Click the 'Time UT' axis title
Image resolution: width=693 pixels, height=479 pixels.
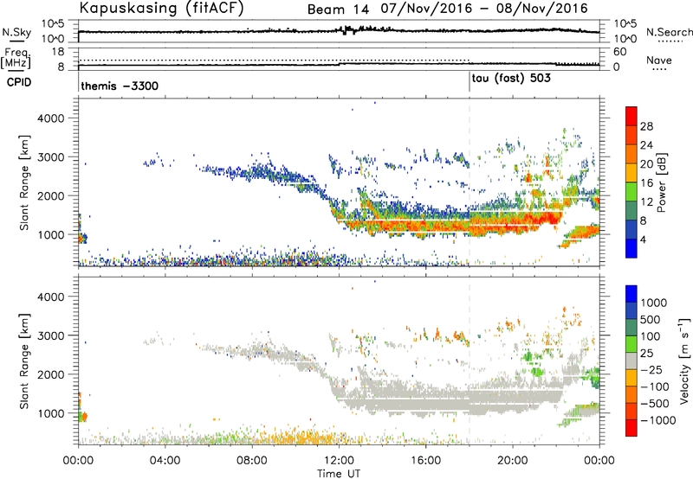pyautogui.click(x=339, y=474)
